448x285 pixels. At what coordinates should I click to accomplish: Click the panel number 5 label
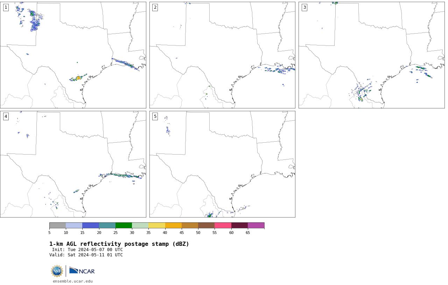point(155,116)
